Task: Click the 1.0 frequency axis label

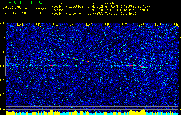Action: coord(2,52)
